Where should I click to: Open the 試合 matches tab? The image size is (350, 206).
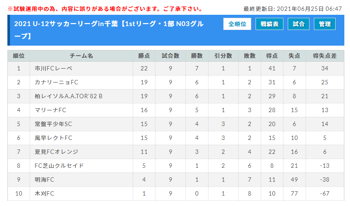[299, 24]
